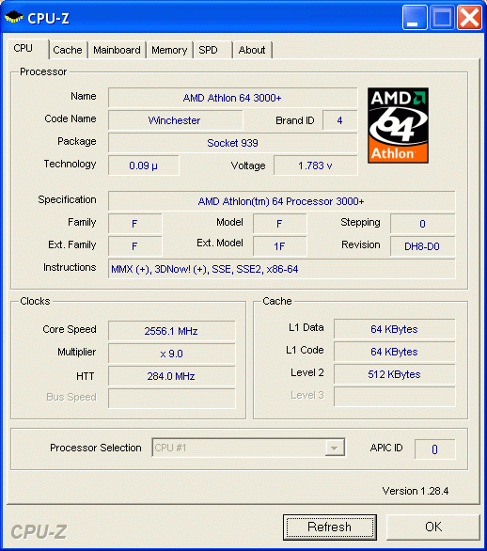Switch to the Cache tab
487x551 pixels.
(x=68, y=50)
